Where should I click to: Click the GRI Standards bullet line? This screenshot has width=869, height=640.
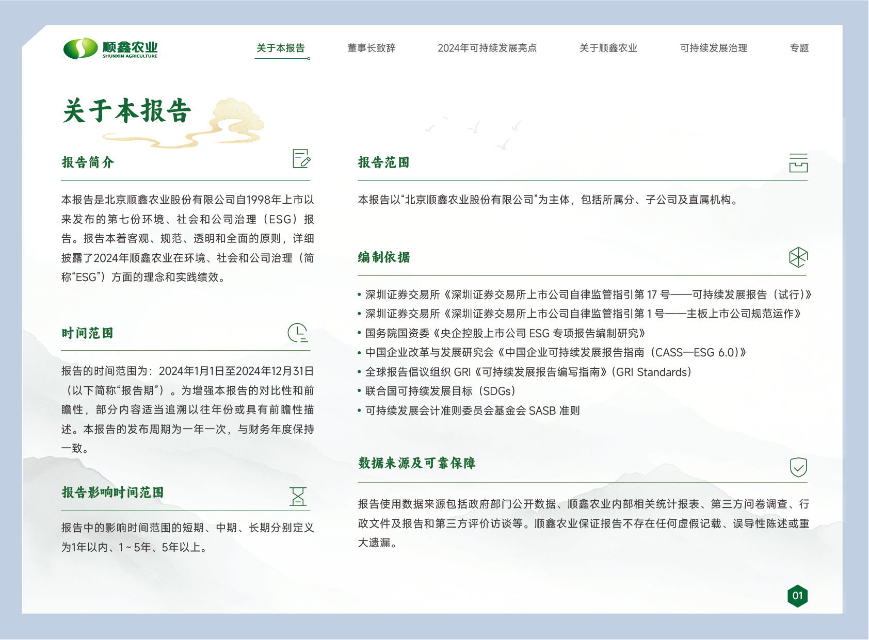click(x=524, y=372)
